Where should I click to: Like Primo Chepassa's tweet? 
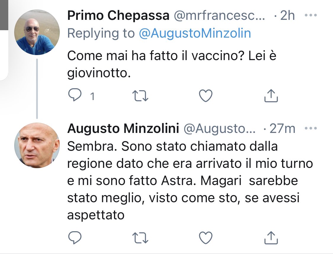click(x=205, y=95)
